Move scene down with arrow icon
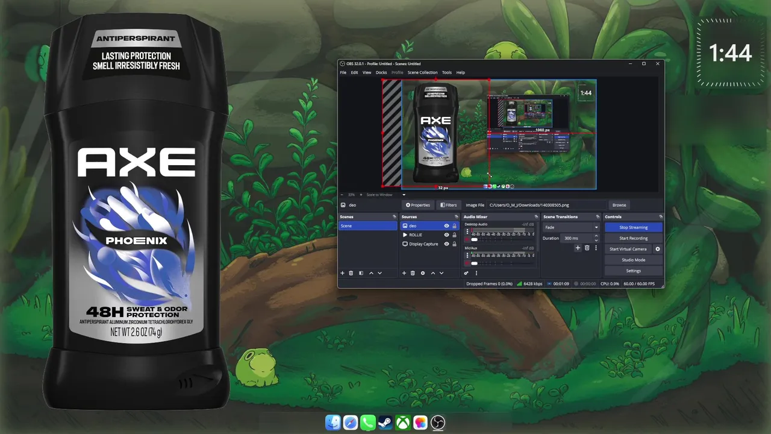 [379, 273]
